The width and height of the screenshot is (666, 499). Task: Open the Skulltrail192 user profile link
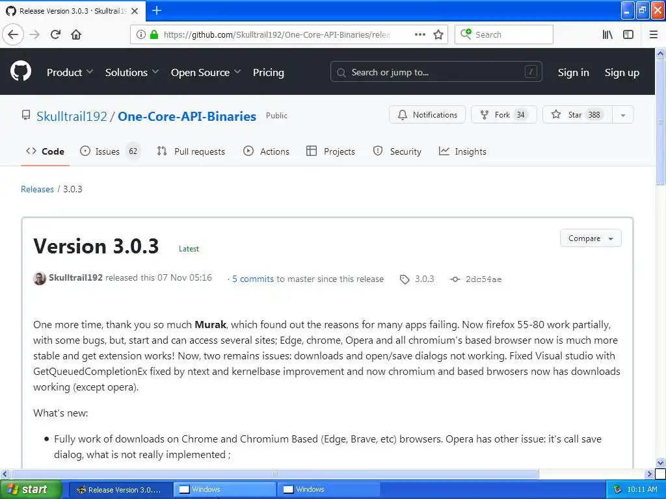coord(72,116)
